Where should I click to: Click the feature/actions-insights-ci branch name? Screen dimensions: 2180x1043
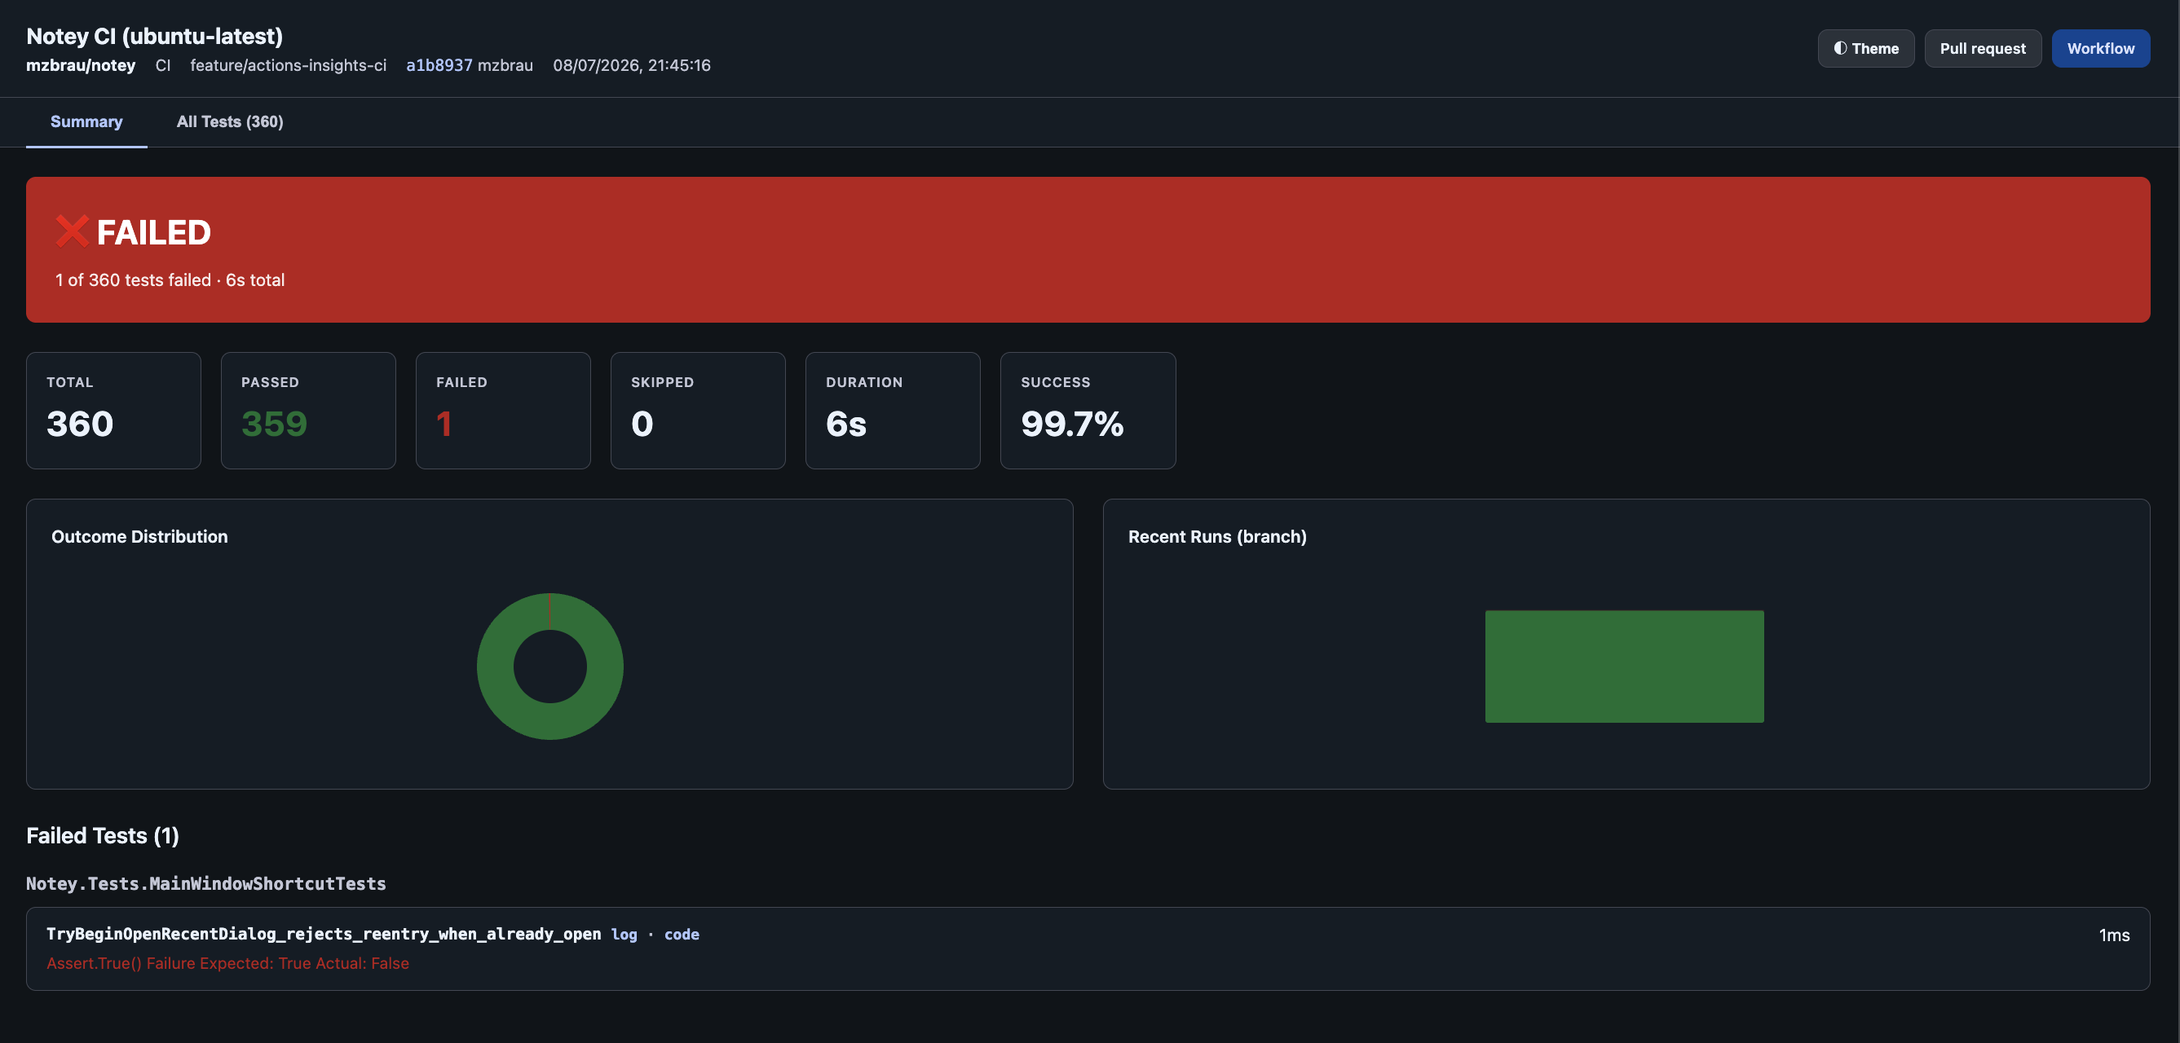[288, 65]
